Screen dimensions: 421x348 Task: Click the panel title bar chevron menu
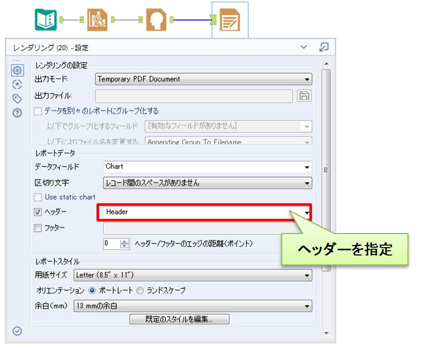pyautogui.click(x=304, y=48)
